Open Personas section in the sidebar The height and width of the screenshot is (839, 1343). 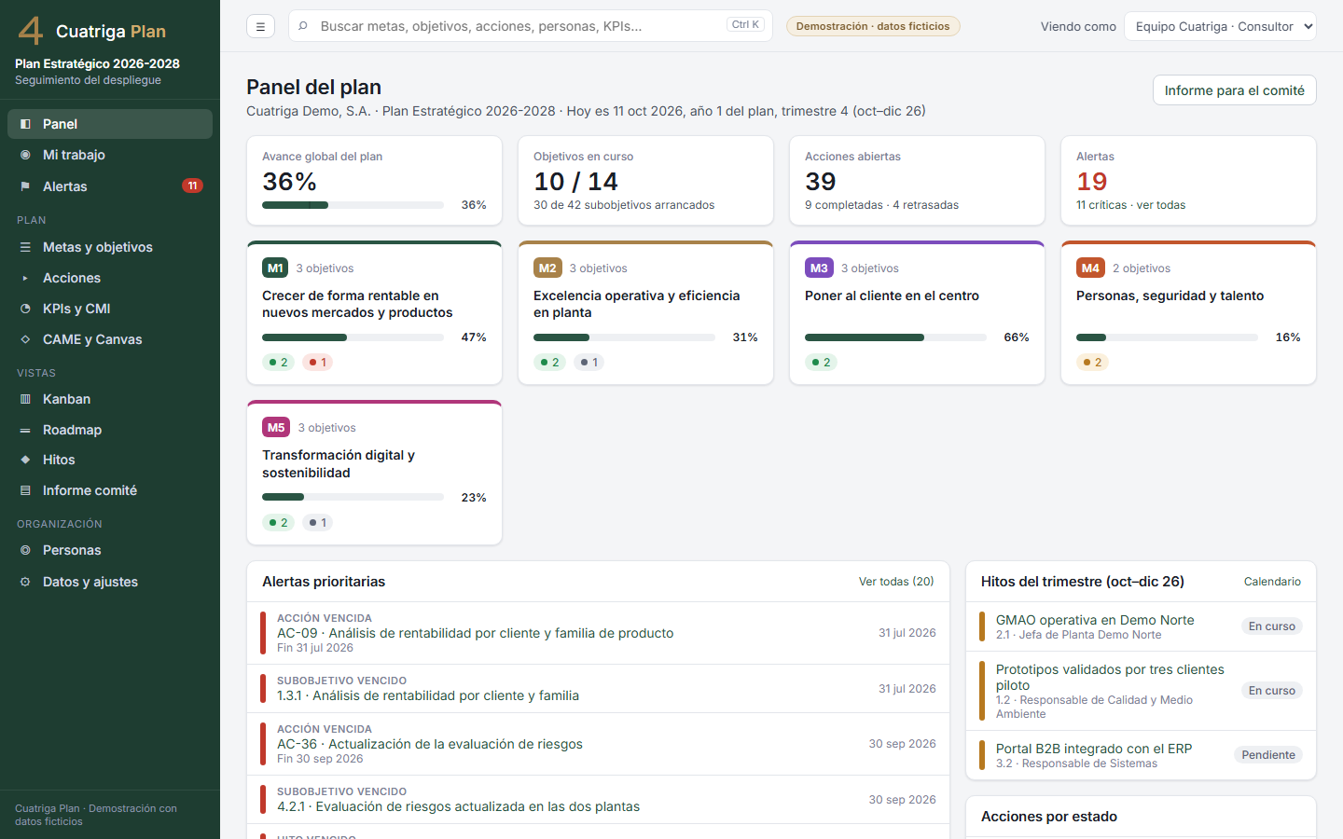coord(110,550)
